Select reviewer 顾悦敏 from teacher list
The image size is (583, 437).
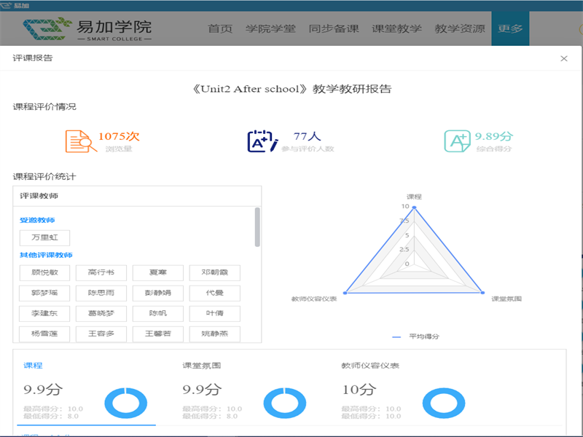44,273
